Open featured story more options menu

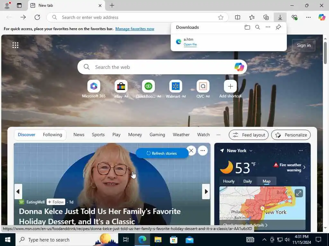203,151
